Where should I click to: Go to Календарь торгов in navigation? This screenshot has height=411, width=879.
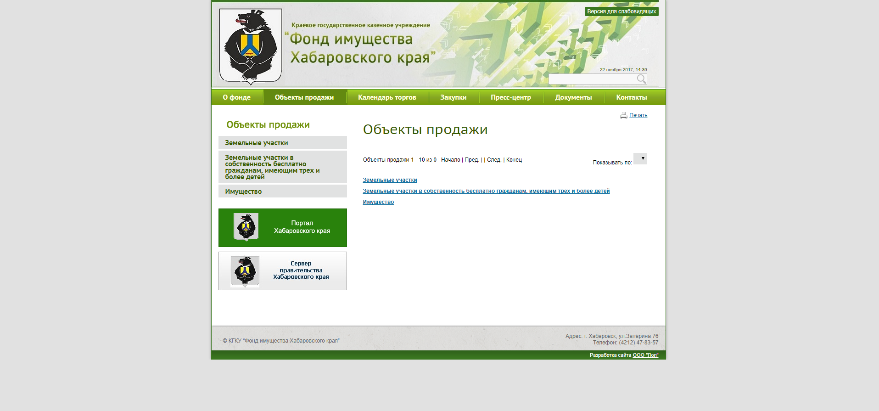387,97
